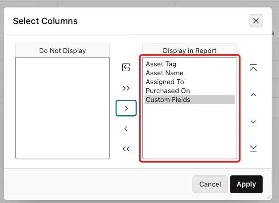Remove selected column with left arrow
Screen dimensions: 279x203
tap(126, 129)
